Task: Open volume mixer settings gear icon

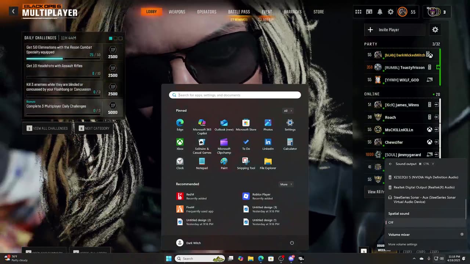Action: [462, 234]
